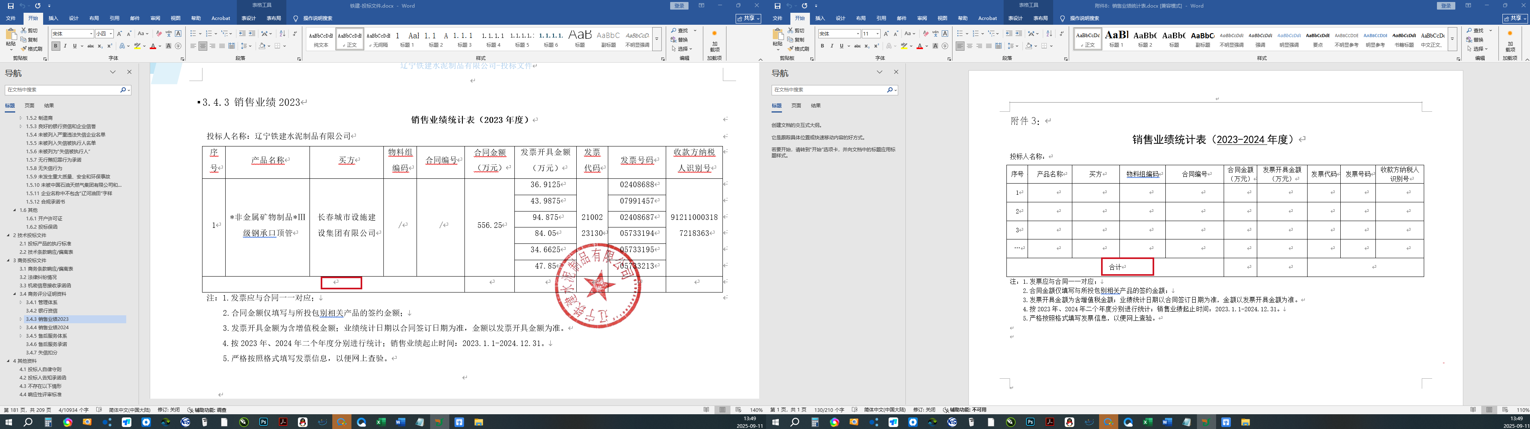1530x429 pixels.
Task: Apply strikethrough in the left Word window
Action: 90,45
